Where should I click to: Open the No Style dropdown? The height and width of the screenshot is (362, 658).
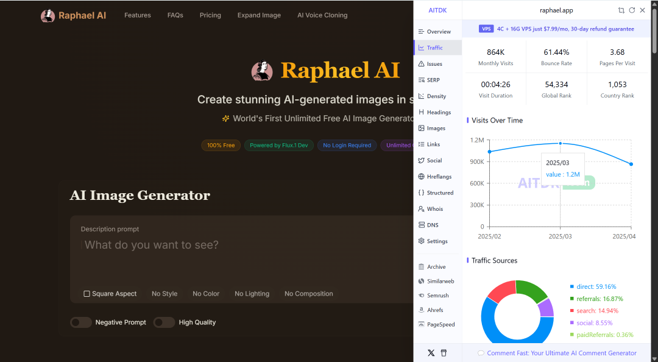click(164, 294)
